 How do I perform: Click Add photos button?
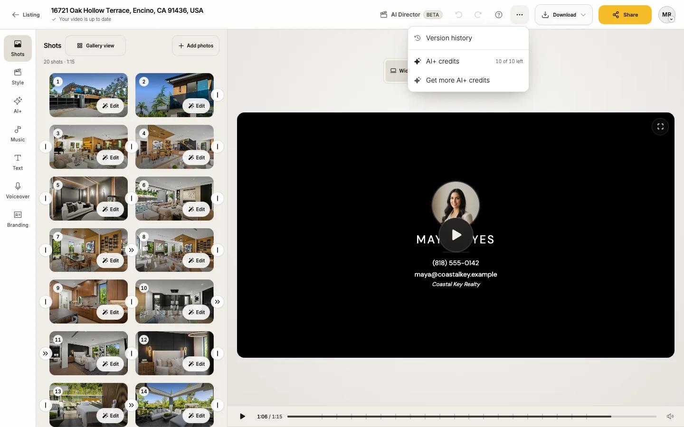click(196, 46)
